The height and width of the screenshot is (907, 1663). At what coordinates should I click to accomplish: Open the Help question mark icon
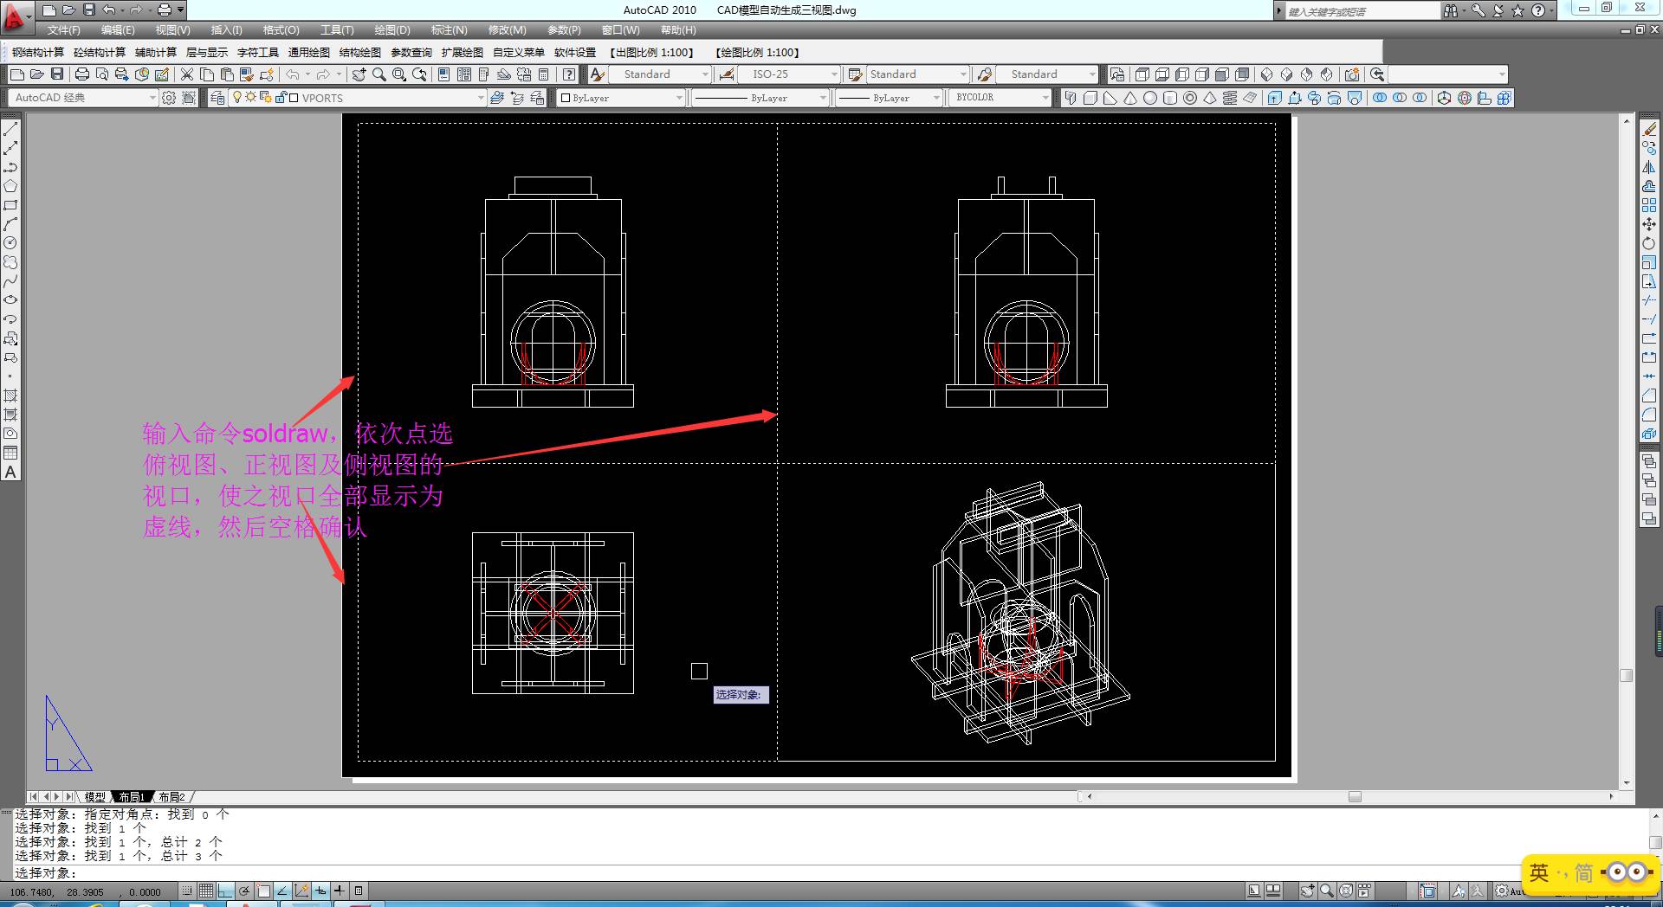[568, 74]
